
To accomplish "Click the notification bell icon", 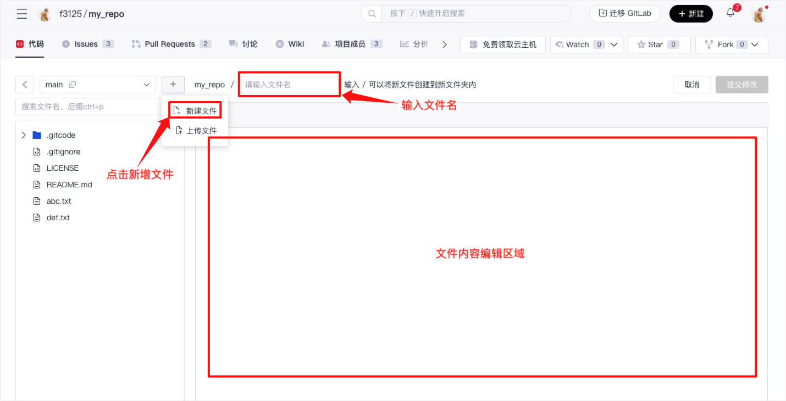I will click(x=730, y=13).
